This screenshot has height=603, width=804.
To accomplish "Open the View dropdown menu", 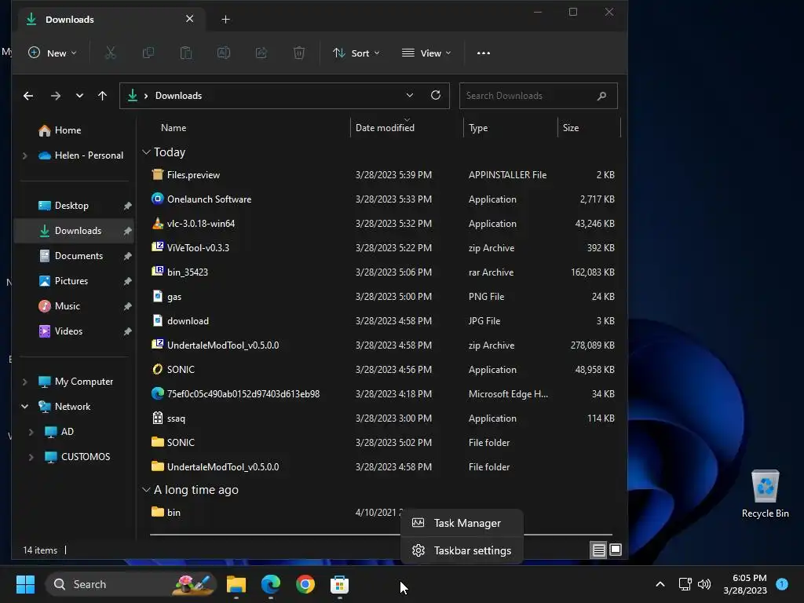I will pyautogui.click(x=426, y=53).
